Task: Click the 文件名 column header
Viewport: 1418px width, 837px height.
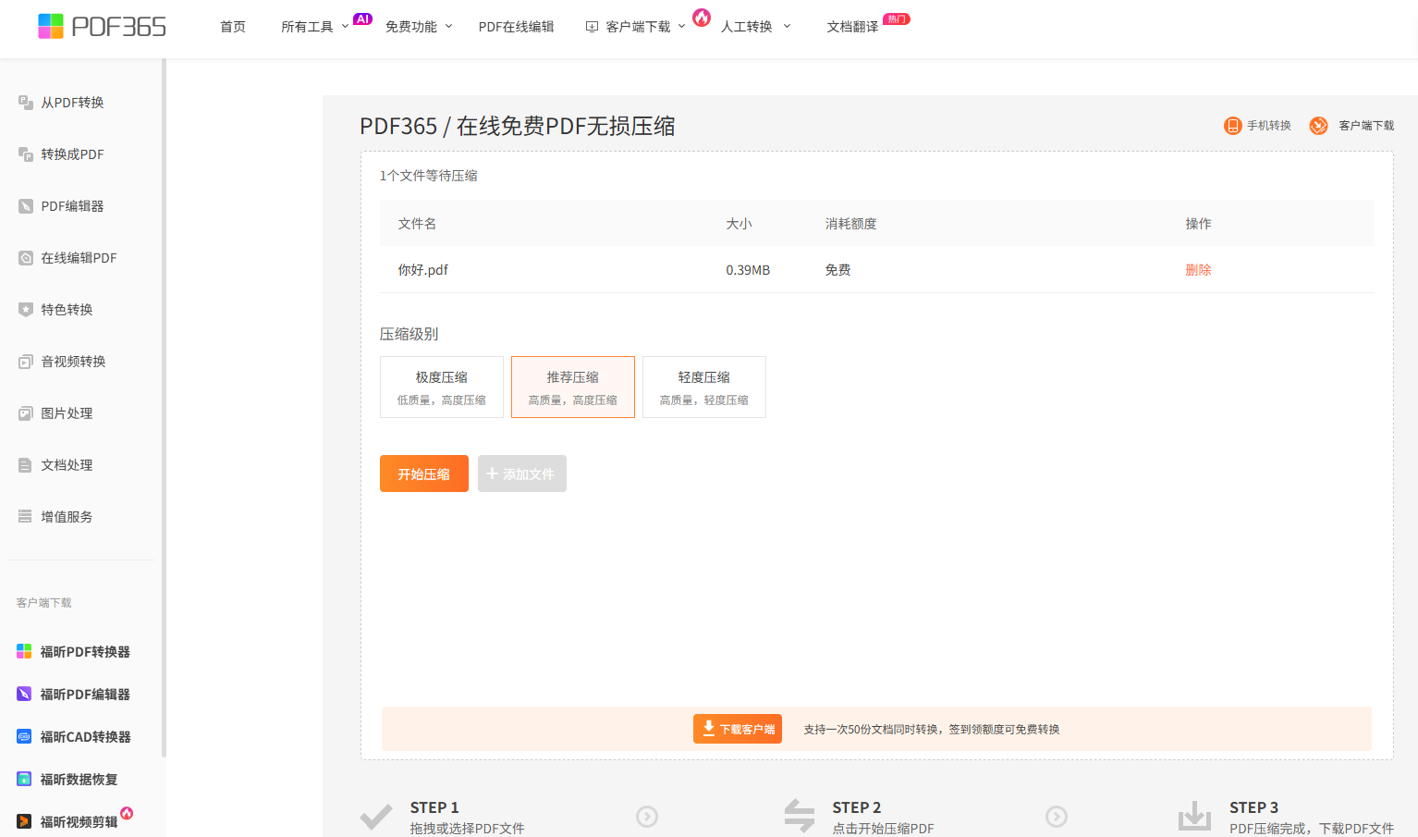Action: click(x=417, y=224)
